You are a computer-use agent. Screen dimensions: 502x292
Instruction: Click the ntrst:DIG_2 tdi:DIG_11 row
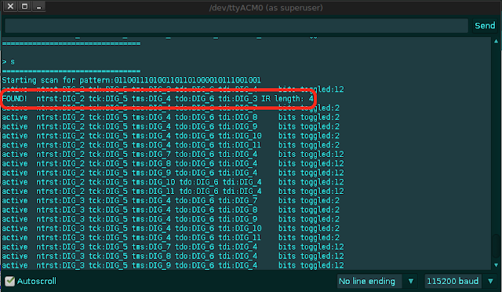[171, 145]
